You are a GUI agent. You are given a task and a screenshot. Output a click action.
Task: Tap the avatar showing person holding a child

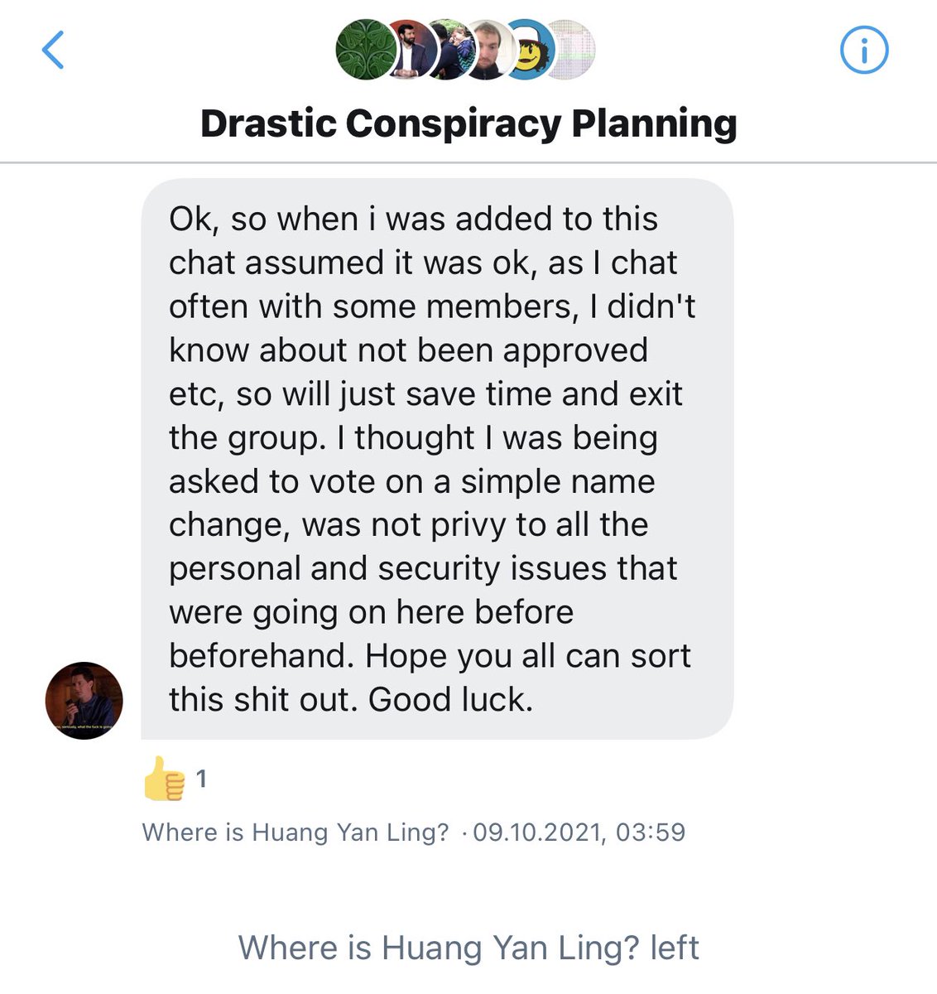pos(447,50)
